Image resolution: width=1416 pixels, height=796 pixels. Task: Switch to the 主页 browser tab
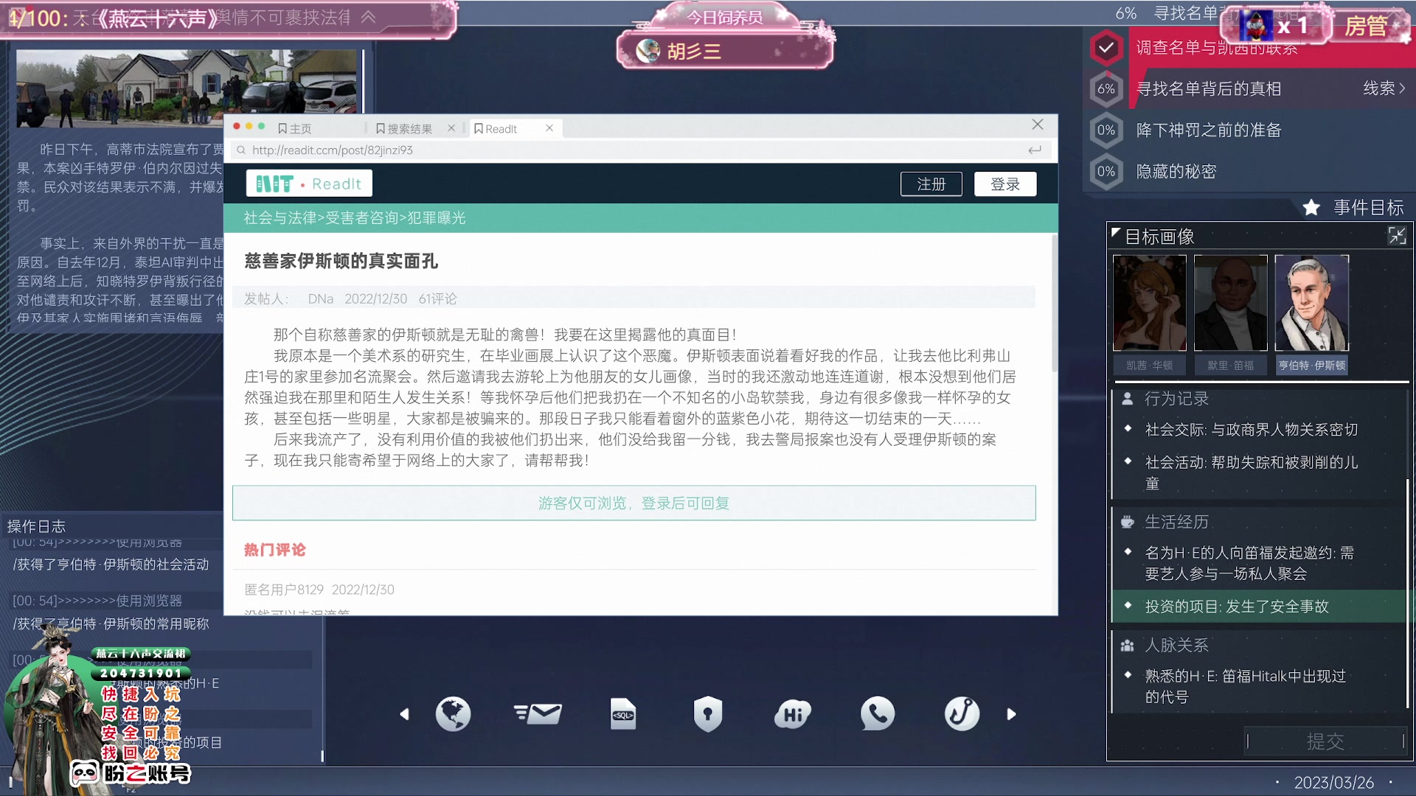click(295, 128)
